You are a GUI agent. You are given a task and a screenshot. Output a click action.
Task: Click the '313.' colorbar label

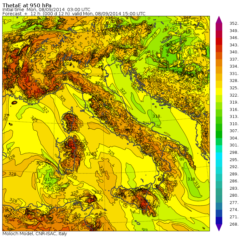[234, 117]
